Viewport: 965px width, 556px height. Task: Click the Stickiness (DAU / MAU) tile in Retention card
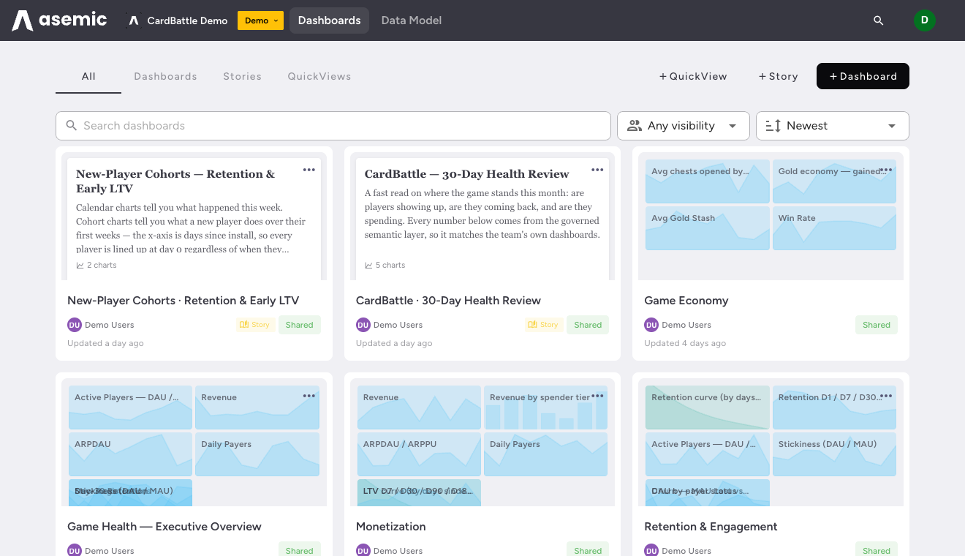834,454
